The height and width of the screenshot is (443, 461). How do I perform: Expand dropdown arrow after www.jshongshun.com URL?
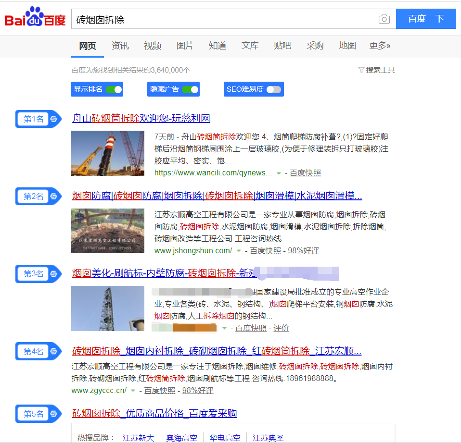pyautogui.click(x=239, y=251)
